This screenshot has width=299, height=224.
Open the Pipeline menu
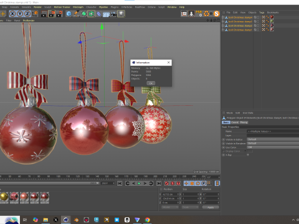103,7
